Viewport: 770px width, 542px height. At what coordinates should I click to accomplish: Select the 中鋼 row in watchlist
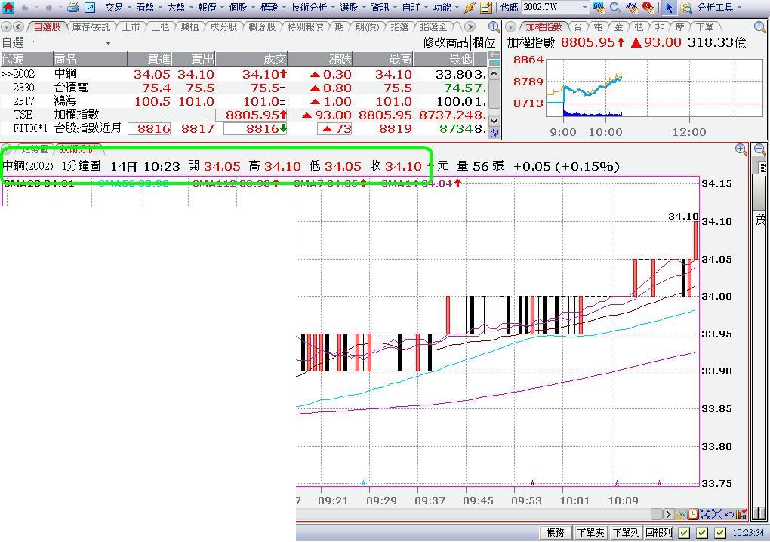[x=244, y=74]
